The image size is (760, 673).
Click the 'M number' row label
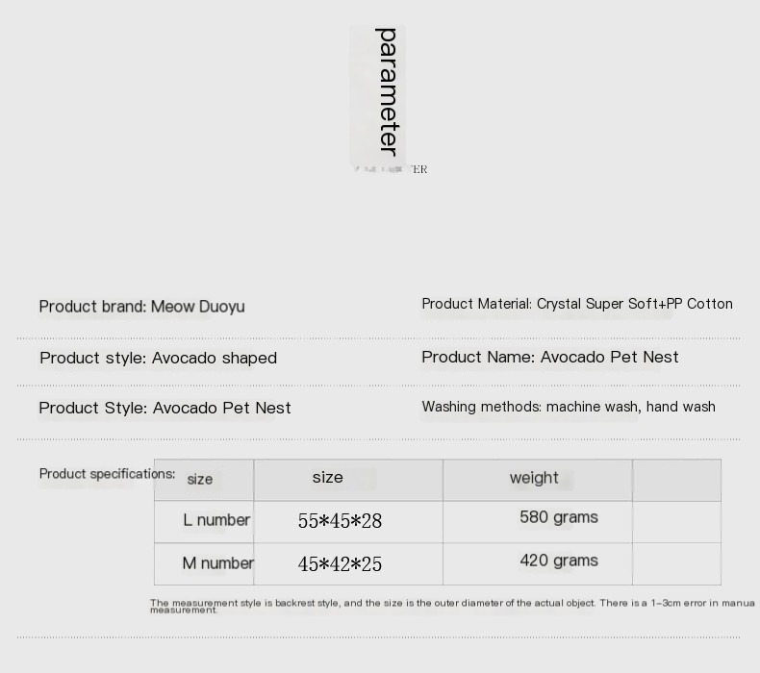[x=217, y=563]
